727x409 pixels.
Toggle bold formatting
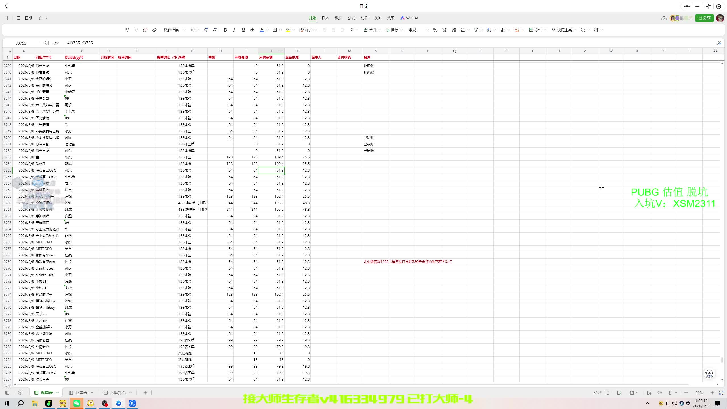coord(225,30)
